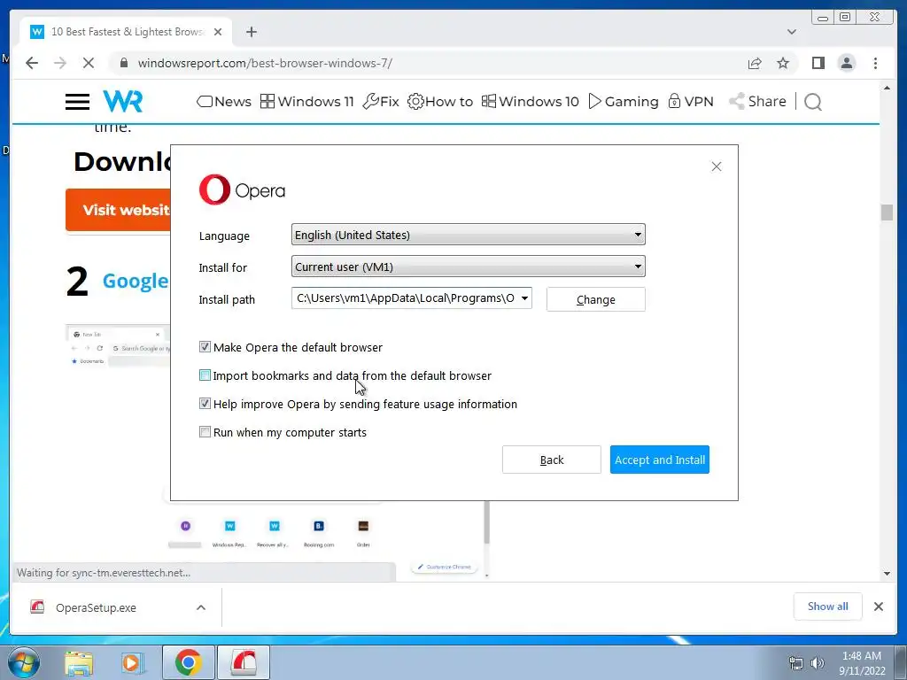Open the Install for dropdown
907x680 pixels.
[x=468, y=267]
